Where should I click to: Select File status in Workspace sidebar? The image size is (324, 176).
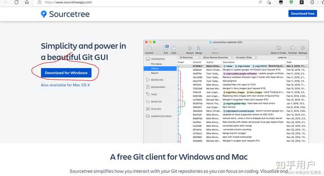(x=156, y=64)
